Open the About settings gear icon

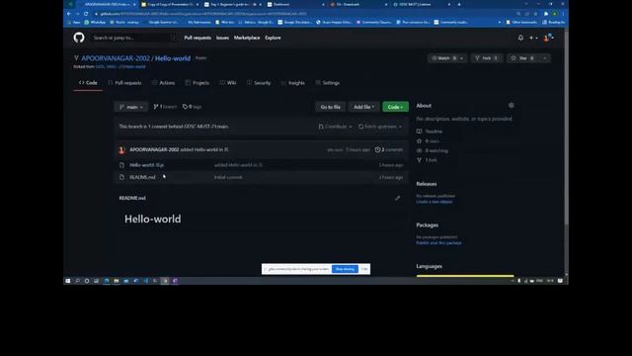tap(512, 106)
